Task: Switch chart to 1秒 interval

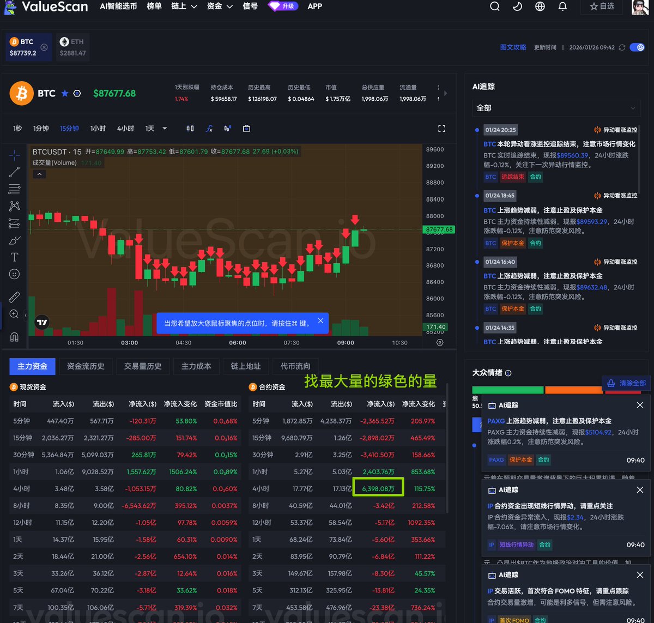Action: 17,129
